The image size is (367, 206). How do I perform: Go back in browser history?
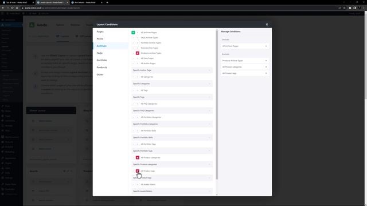tap(3, 8)
